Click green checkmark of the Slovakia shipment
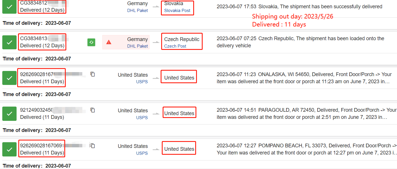This screenshot has width=397, height=169. tap(9, 7)
